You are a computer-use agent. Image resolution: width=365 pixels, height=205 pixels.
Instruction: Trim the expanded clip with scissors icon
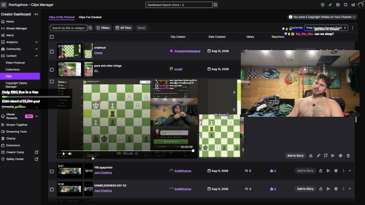333,156
